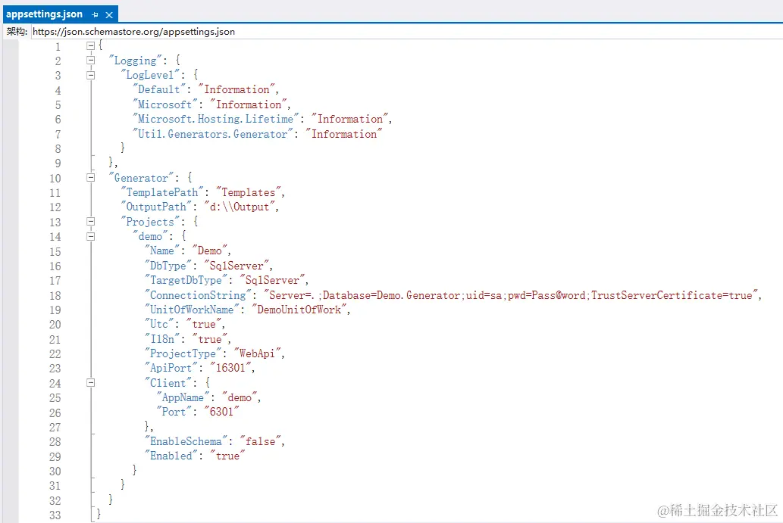Click the "6301" value
This screenshot has width=783, height=523.
(221, 412)
